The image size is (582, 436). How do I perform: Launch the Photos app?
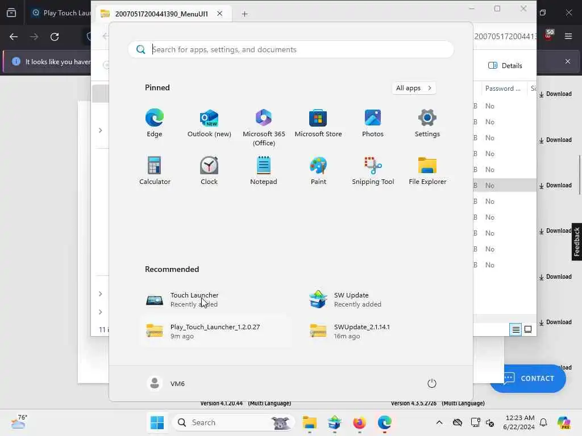[x=373, y=123]
